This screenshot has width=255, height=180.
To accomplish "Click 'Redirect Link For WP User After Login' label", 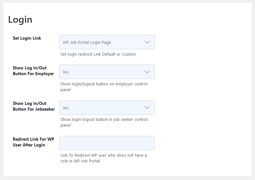I will coord(33,142).
